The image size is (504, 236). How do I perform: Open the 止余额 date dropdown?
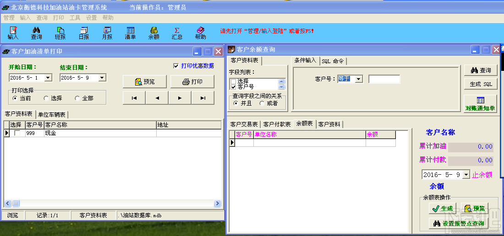[466, 175]
